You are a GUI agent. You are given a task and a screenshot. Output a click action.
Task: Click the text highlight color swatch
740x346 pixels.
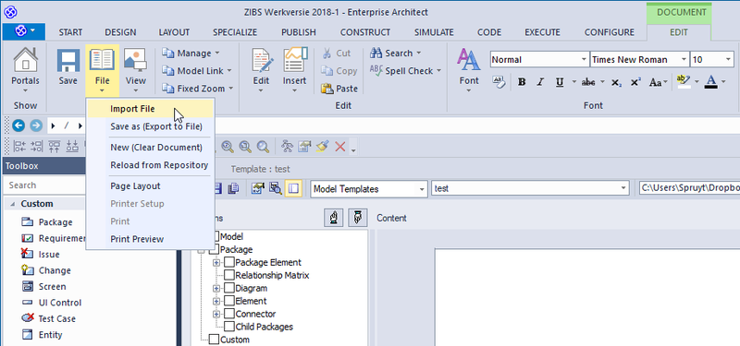pyautogui.click(x=683, y=82)
